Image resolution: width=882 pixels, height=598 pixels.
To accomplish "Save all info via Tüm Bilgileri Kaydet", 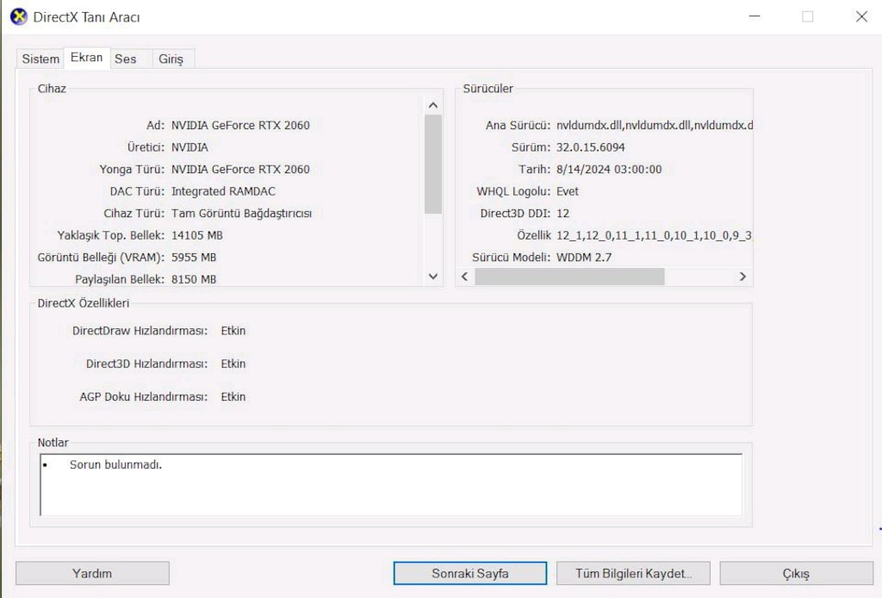I will [x=633, y=573].
